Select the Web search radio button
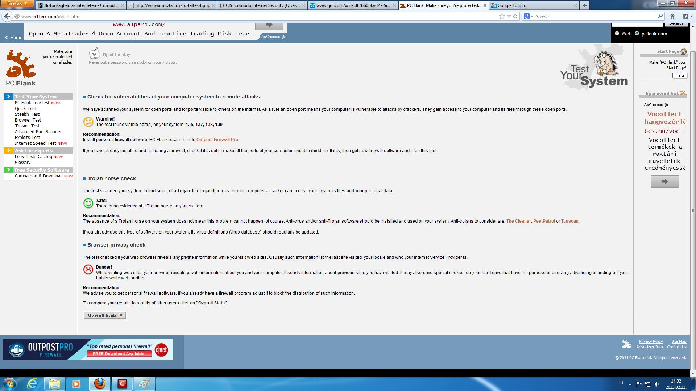Viewport: 696px width, 391px height. click(x=617, y=33)
